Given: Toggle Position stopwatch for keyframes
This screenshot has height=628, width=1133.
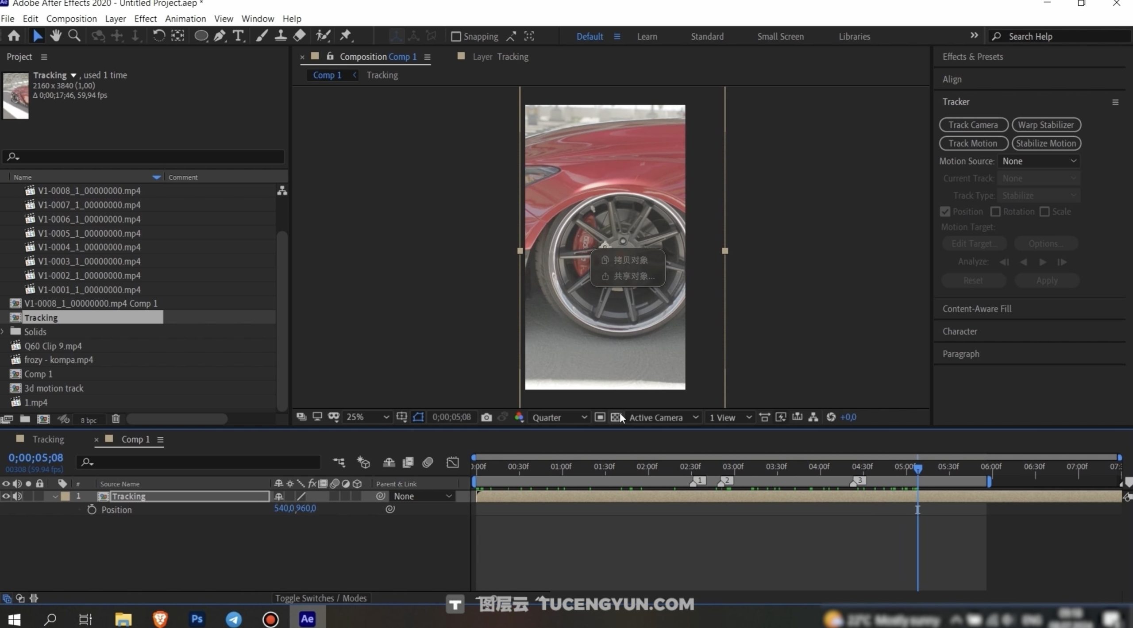Looking at the screenshot, I should pyautogui.click(x=92, y=509).
